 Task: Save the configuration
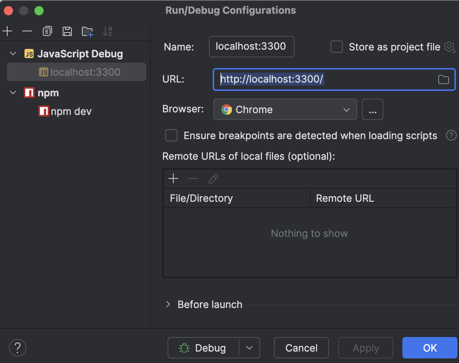[x=67, y=31]
